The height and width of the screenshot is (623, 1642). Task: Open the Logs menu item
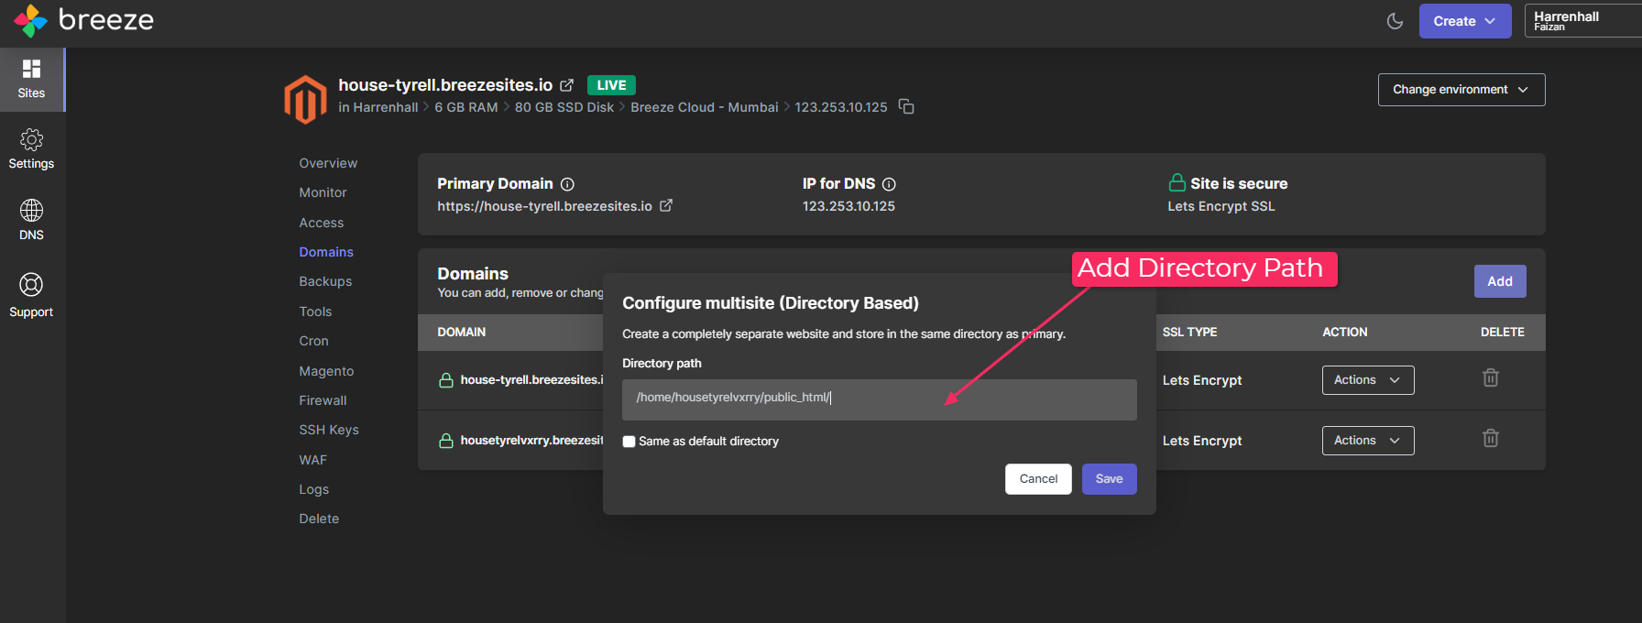coord(313,489)
